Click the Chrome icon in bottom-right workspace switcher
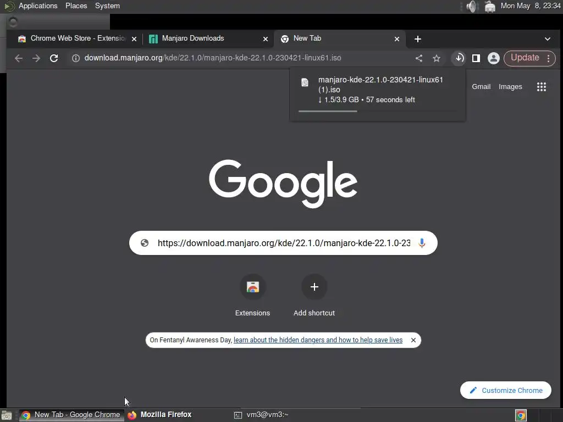The image size is (563, 422). point(521,415)
